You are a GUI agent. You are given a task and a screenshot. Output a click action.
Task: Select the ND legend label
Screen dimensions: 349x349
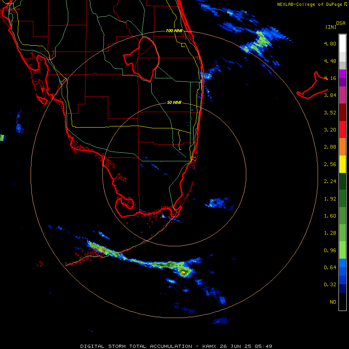tap(333, 302)
